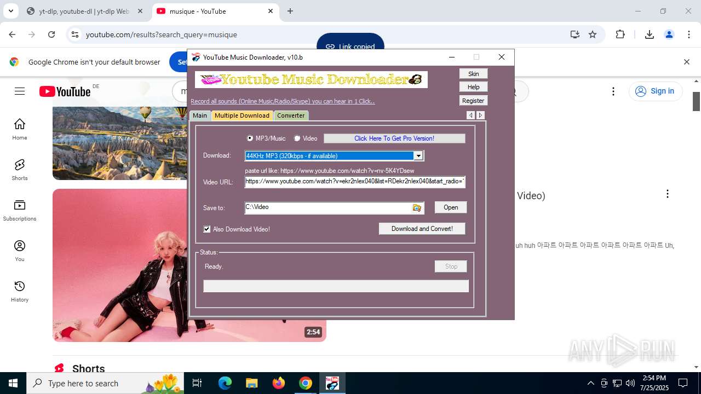This screenshot has width=701, height=394.
Task: Click the Stop button in Status
Action: [x=451, y=266]
